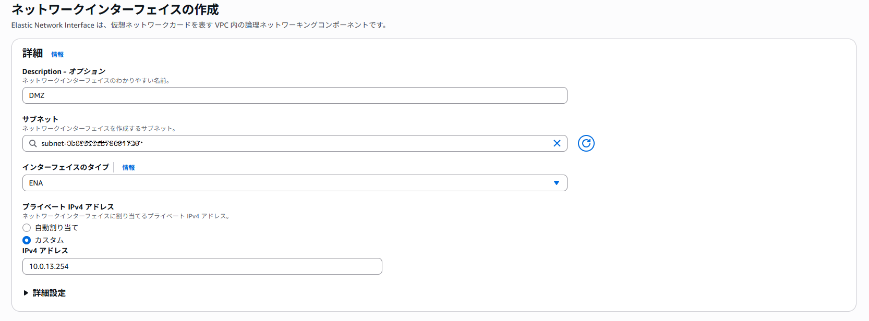The image size is (869, 321).
Task: Refresh the subnet list
Action: point(586,143)
